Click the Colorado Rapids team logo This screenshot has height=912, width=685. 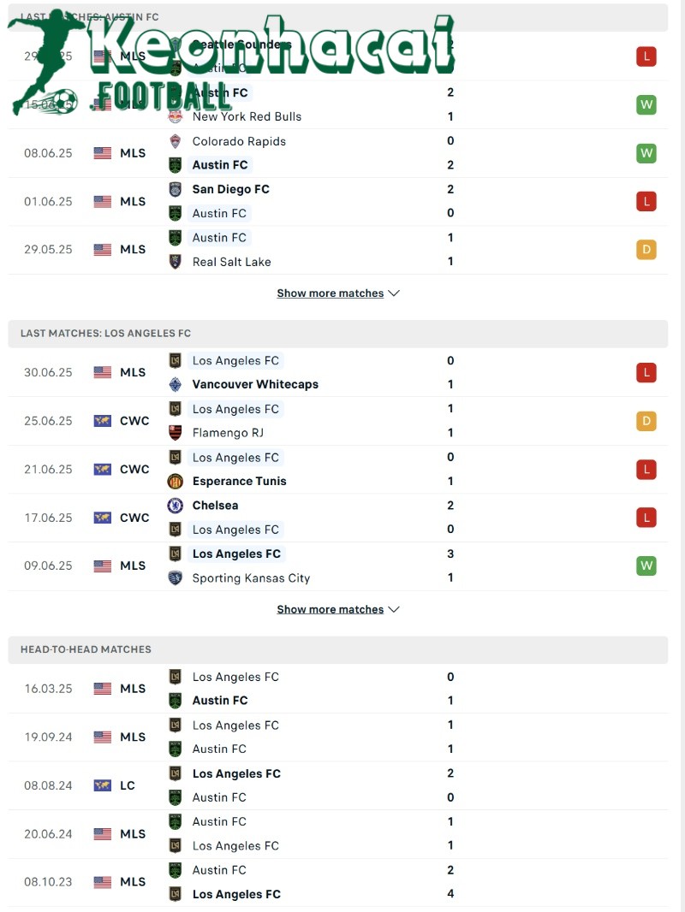175,141
